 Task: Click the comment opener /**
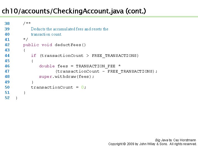point(27,23)
